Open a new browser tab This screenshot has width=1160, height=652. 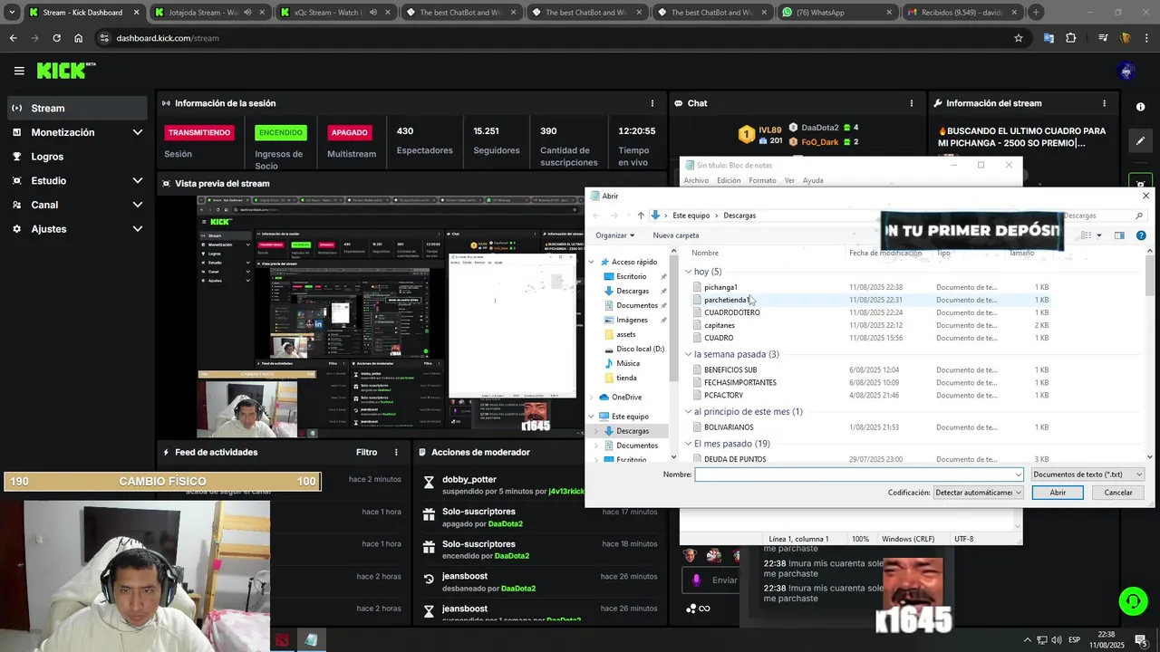click(x=1036, y=13)
